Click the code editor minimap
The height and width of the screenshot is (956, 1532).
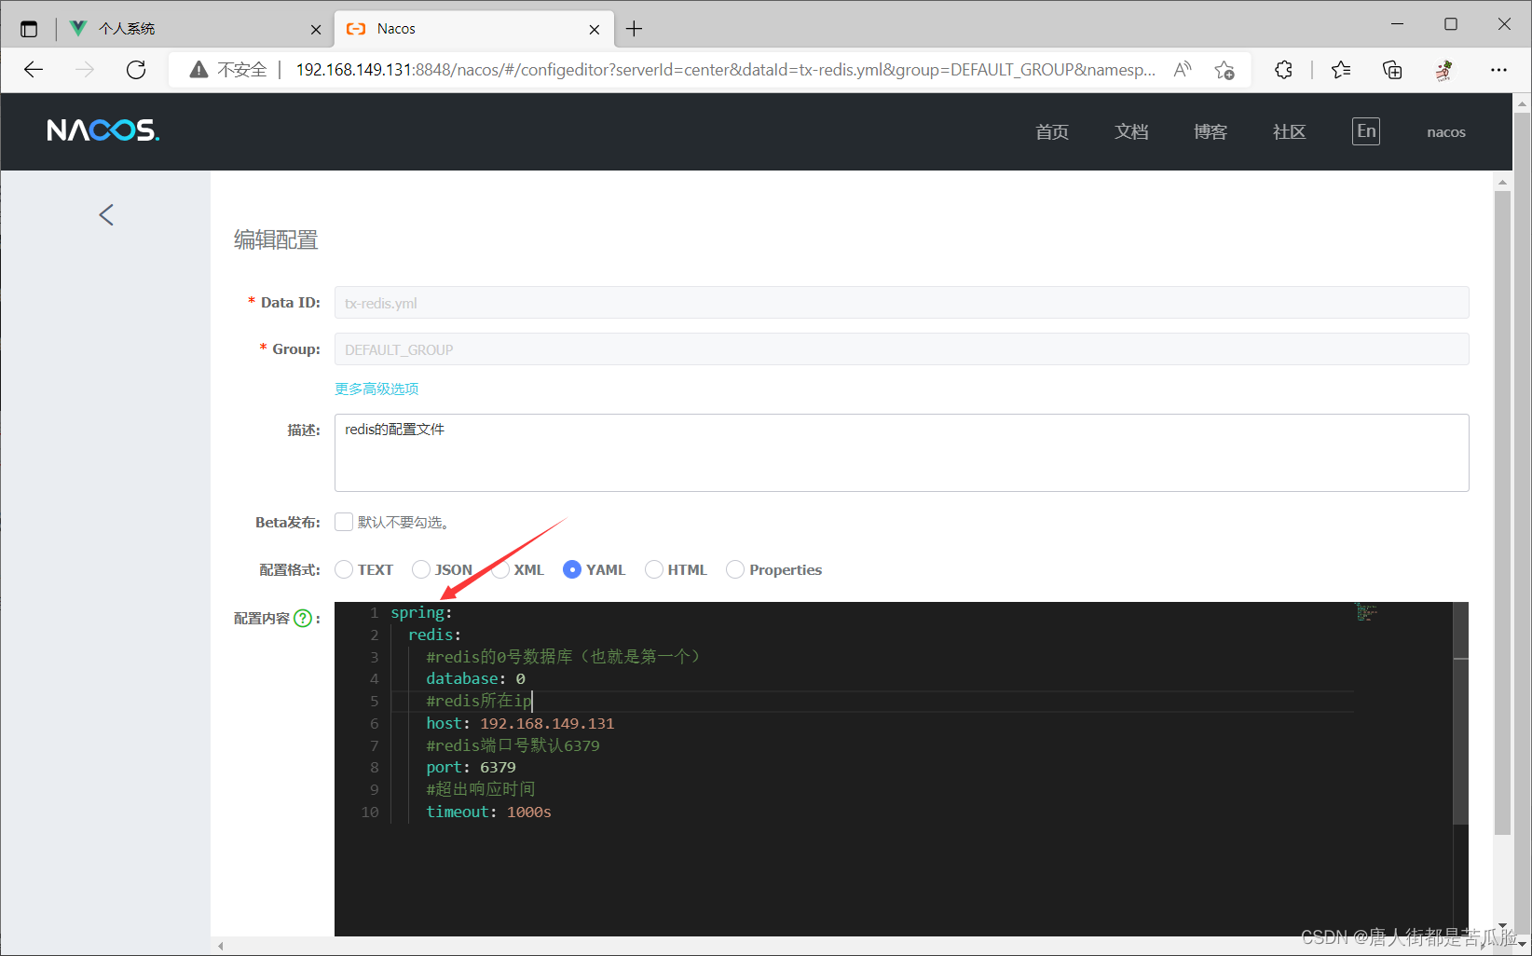pos(1366,611)
